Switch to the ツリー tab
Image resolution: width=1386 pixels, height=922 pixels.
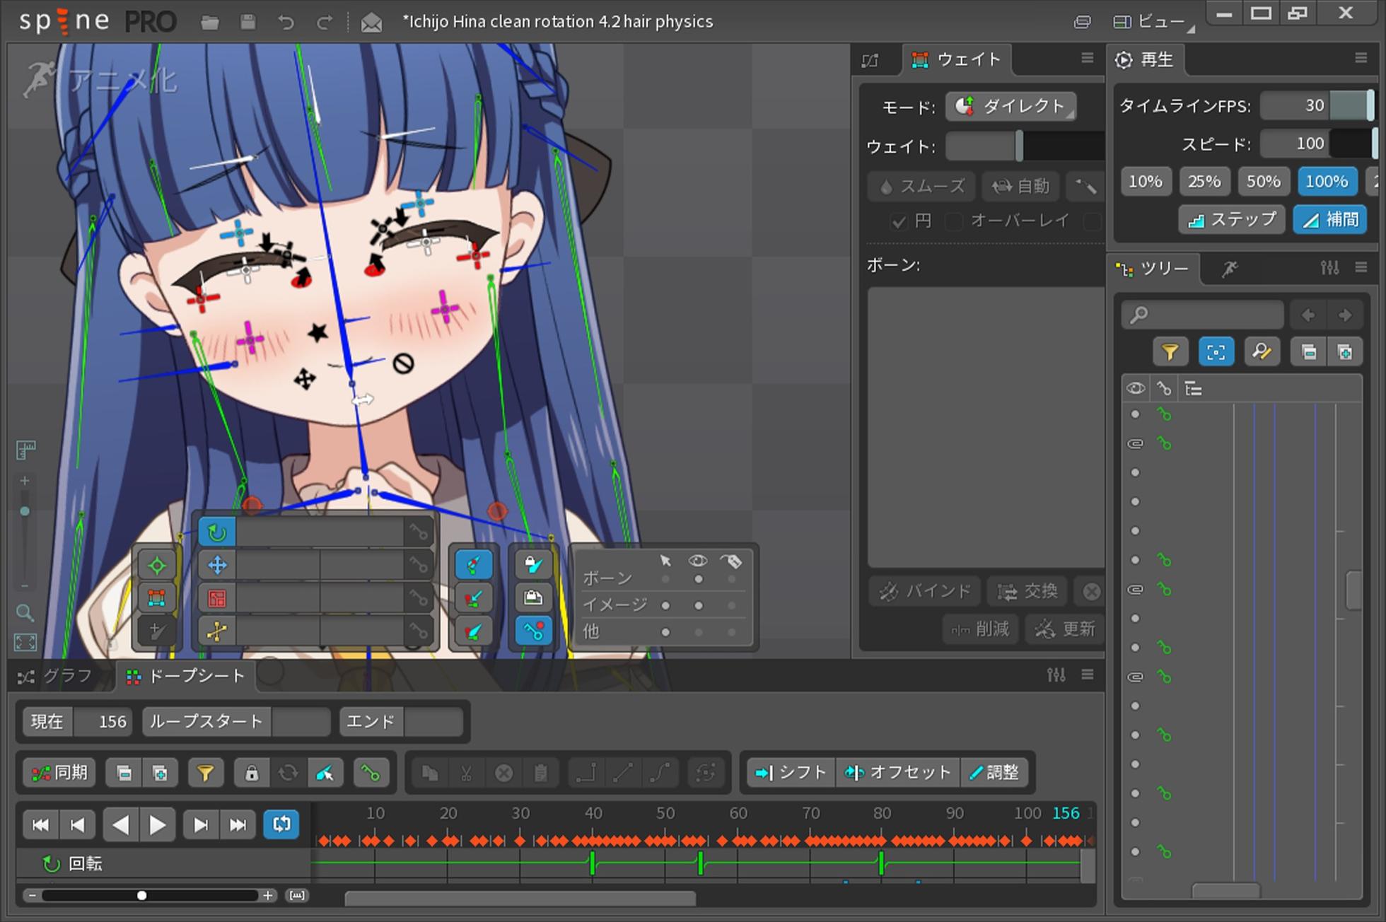tap(1153, 269)
